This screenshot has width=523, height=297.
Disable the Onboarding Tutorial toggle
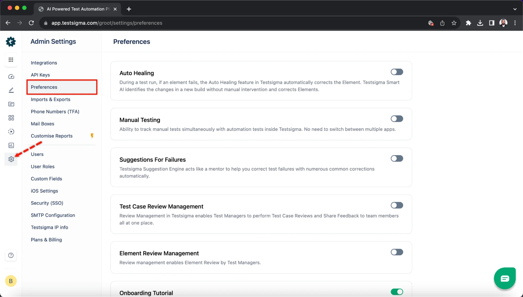397,292
